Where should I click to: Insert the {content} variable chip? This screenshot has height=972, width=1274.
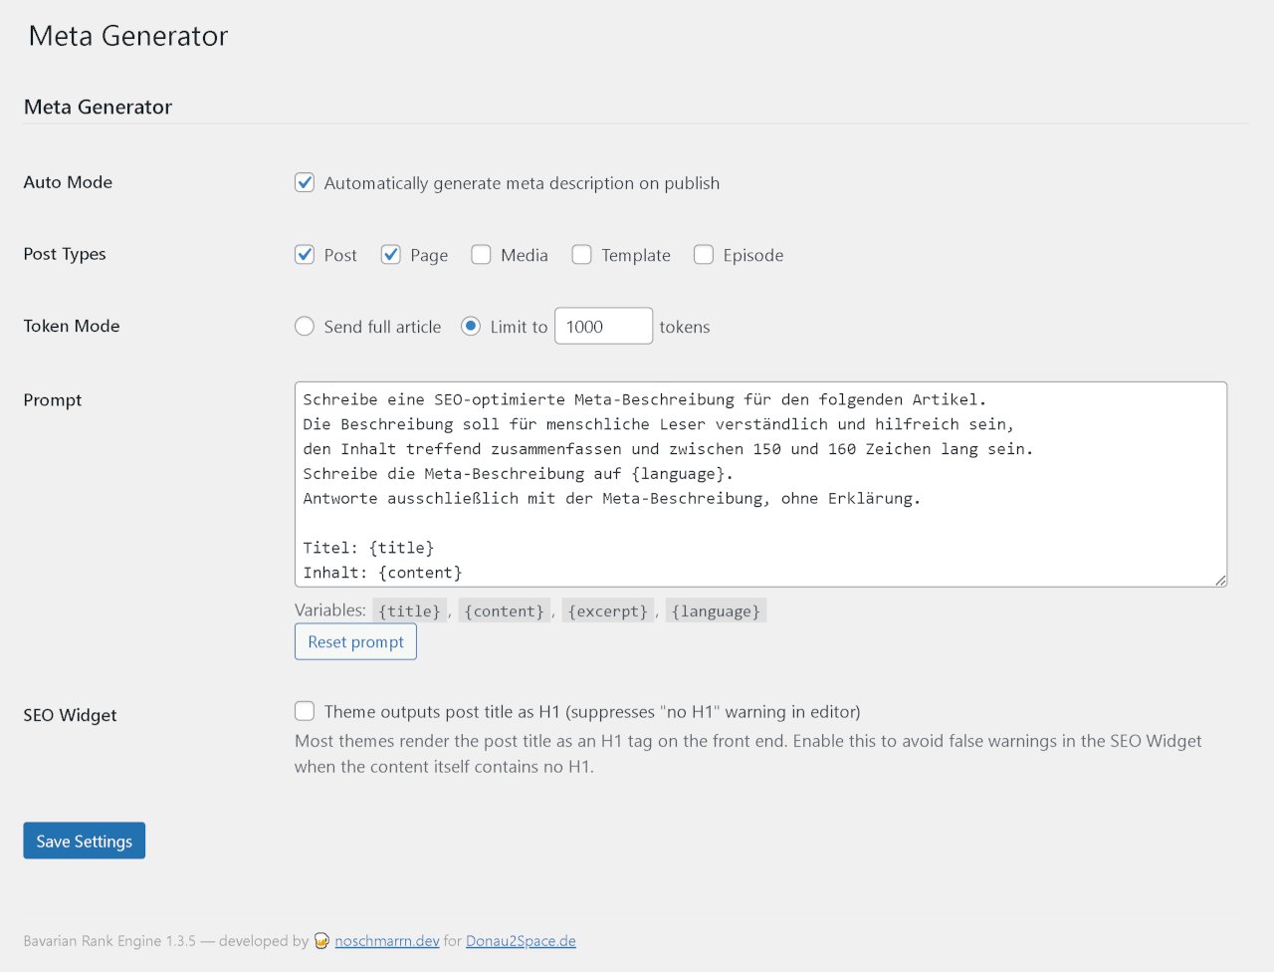click(504, 610)
